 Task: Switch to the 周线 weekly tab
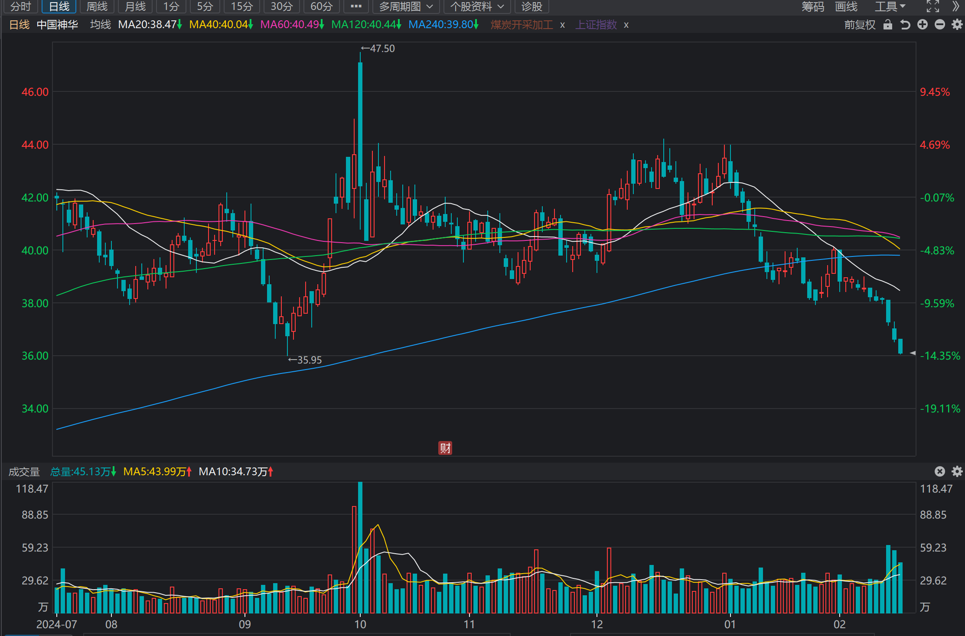point(97,6)
